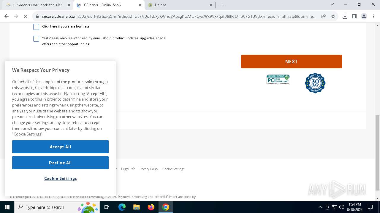Open Cookie Settings in privacy popup
This screenshot has height=213, width=380.
pyautogui.click(x=61, y=178)
